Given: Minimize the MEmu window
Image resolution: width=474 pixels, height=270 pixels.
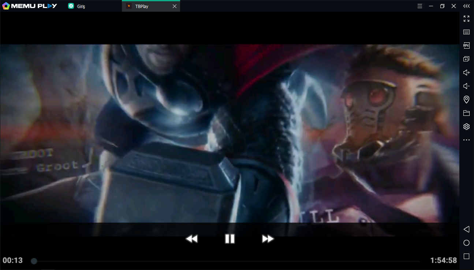Looking at the screenshot, I should (431, 6).
